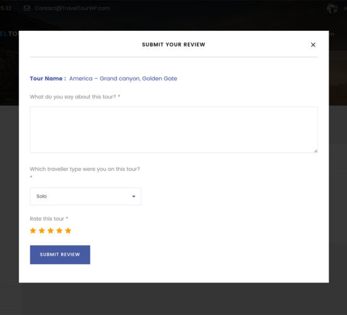Grab the textarea resize handle corner
The height and width of the screenshot is (315, 347).
click(x=315, y=151)
